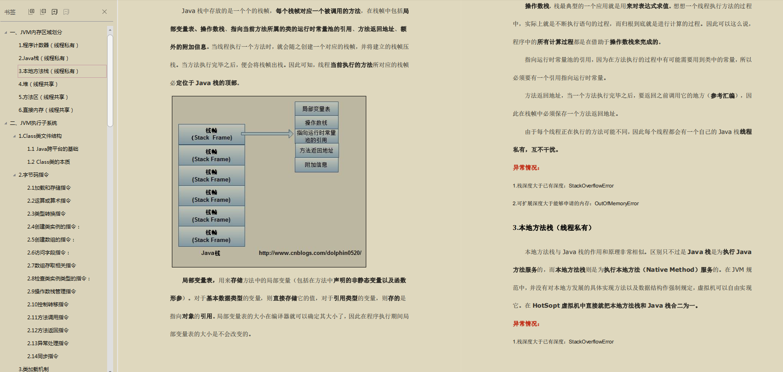Open bookmark 1.2 Class类的本质
The height and width of the screenshot is (372, 783).
[48, 162]
